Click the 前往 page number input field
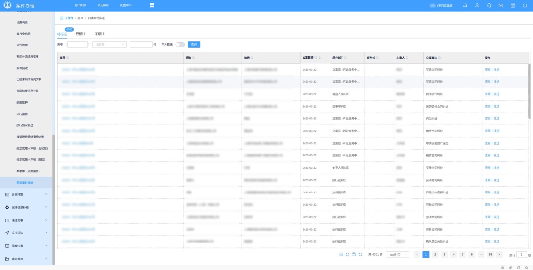 click(522, 255)
